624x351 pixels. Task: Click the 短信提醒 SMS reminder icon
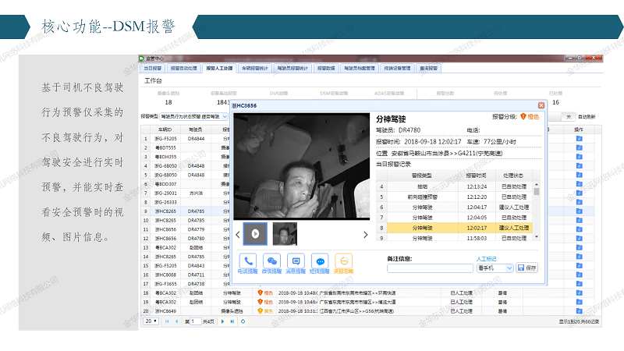(319, 262)
